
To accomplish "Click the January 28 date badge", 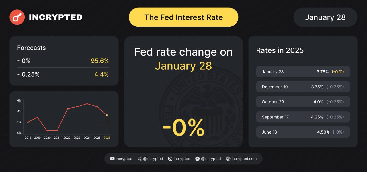I will point(325,17).
